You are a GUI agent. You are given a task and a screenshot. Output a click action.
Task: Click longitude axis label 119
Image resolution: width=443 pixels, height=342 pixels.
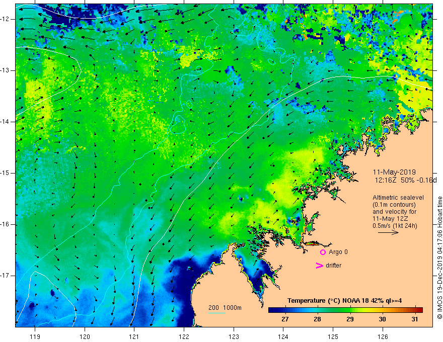tap(35, 336)
